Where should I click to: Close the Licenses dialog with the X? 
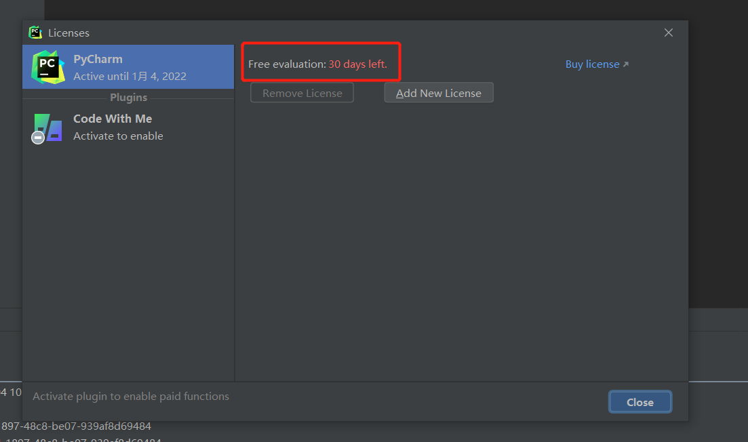pos(669,33)
